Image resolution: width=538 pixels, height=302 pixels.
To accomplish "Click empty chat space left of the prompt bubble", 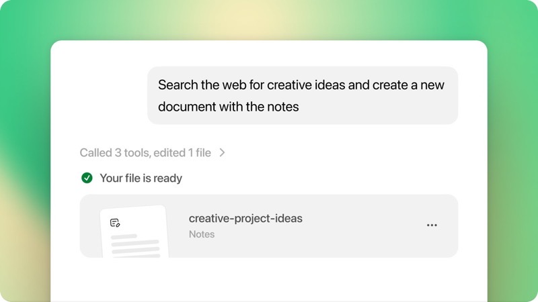I will pyautogui.click(x=100, y=95).
